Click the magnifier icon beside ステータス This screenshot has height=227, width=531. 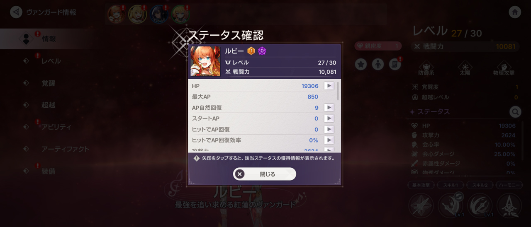coord(515,111)
